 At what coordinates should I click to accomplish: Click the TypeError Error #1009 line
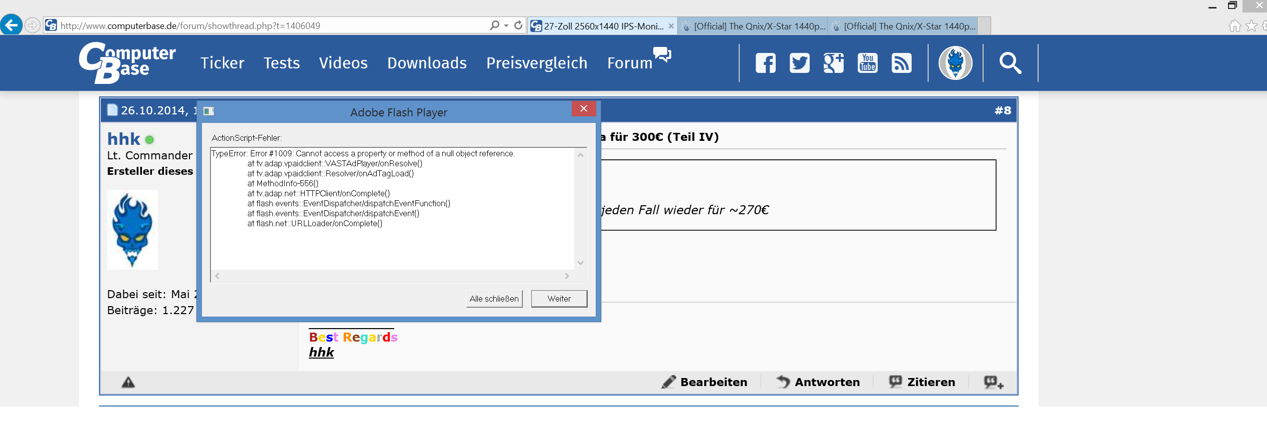click(363, 153)
